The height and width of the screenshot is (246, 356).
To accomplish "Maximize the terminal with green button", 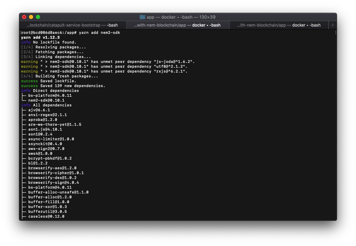I will 38,17.
